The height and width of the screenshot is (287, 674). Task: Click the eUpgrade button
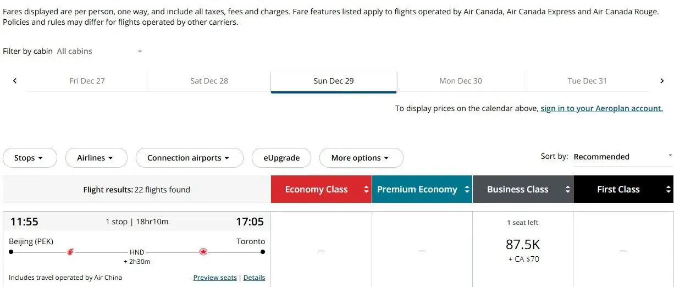(281, 158)
